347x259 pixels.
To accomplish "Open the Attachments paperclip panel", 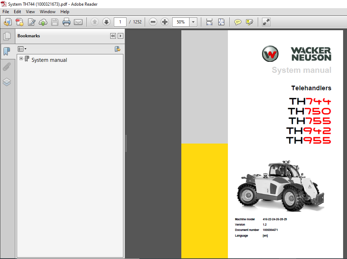I will (x=7, y=66).
